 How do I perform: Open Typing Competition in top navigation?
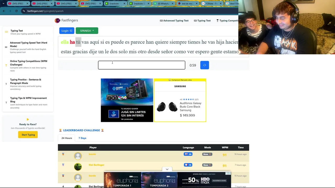227,21
